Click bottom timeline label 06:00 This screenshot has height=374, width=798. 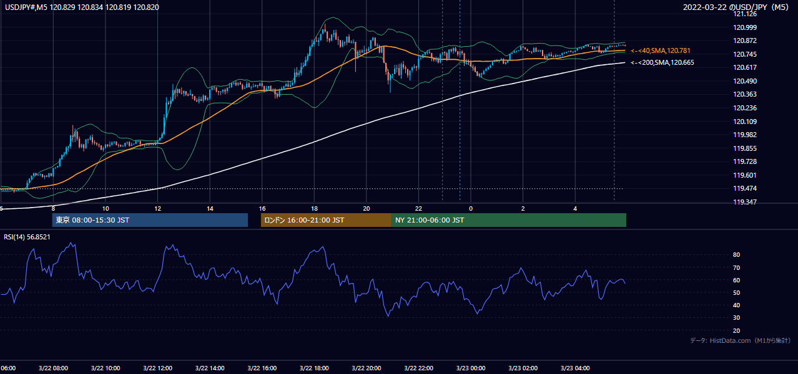pyautogui.click(x=7, y=368)
